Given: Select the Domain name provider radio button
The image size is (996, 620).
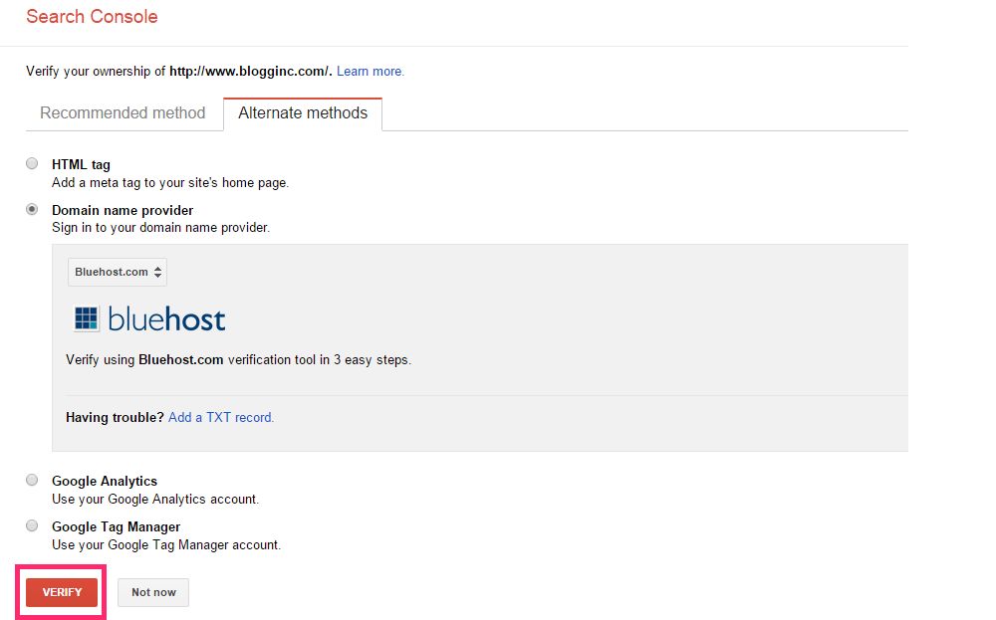Looking at the screenshot, I should [32, 209].
